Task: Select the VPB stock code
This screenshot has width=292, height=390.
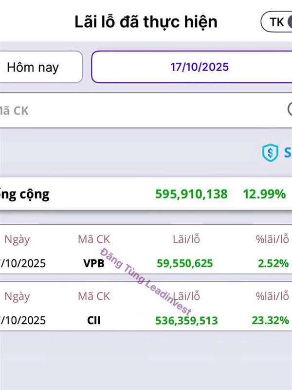Action: (x=94, y=263)
